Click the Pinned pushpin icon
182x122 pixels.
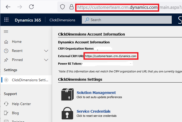pyautogui.click(x=6, y=60)
